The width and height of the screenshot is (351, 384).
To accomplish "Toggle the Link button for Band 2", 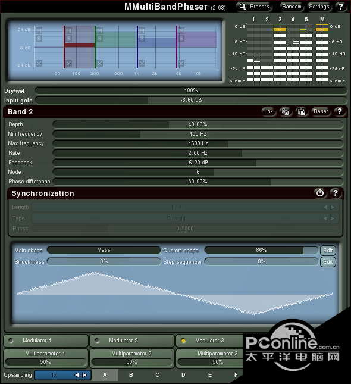I will click(x=268, y=111).
